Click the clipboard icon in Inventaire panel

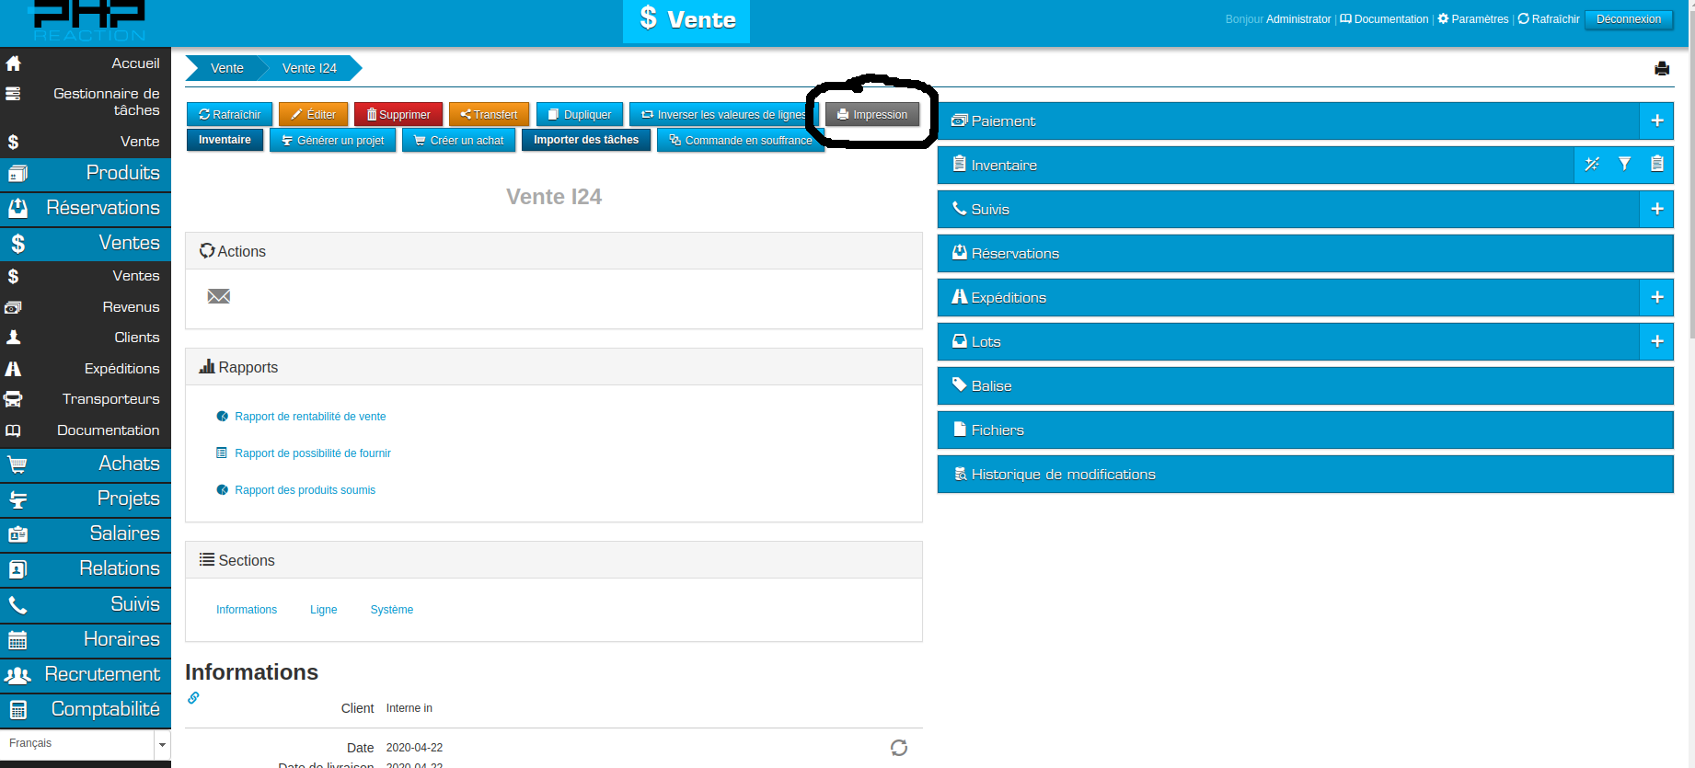pos(1656,165)
